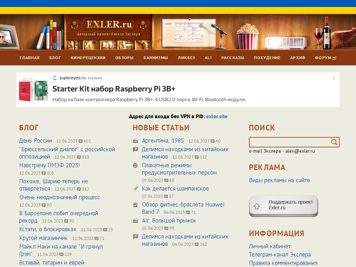
Task: Open the ALI section
Action: (208, 58)
